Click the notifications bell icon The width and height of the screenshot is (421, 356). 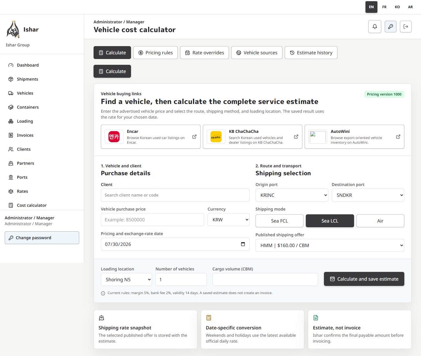tap(375, 27)
